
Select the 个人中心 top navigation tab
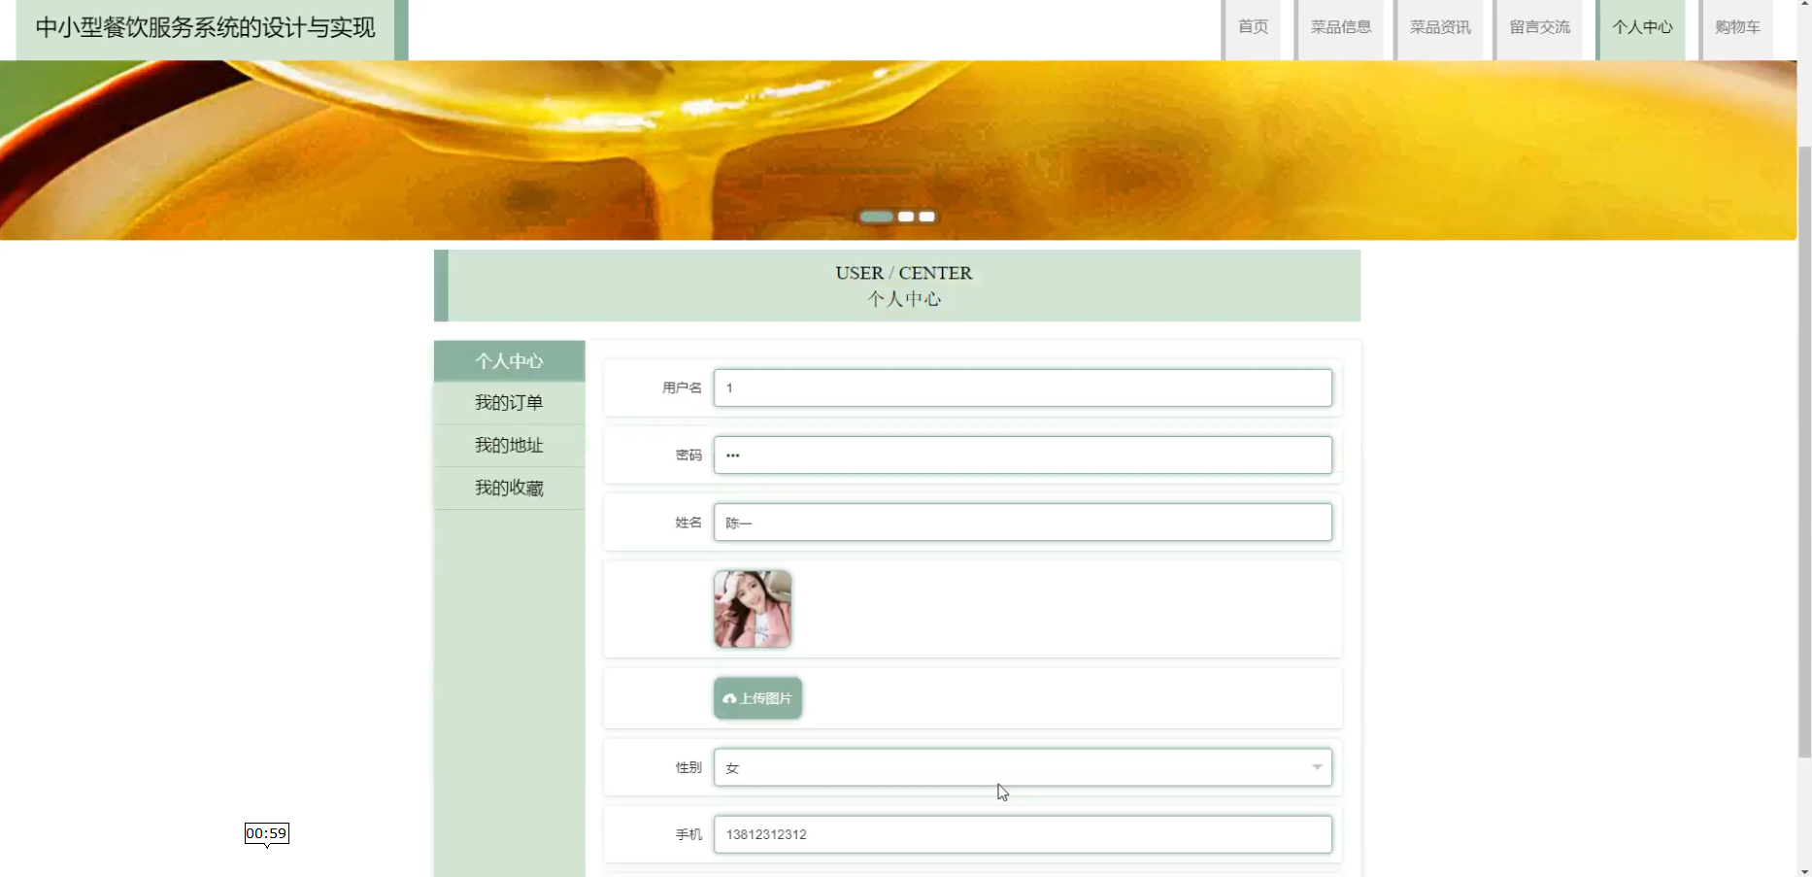point(1641,28)
